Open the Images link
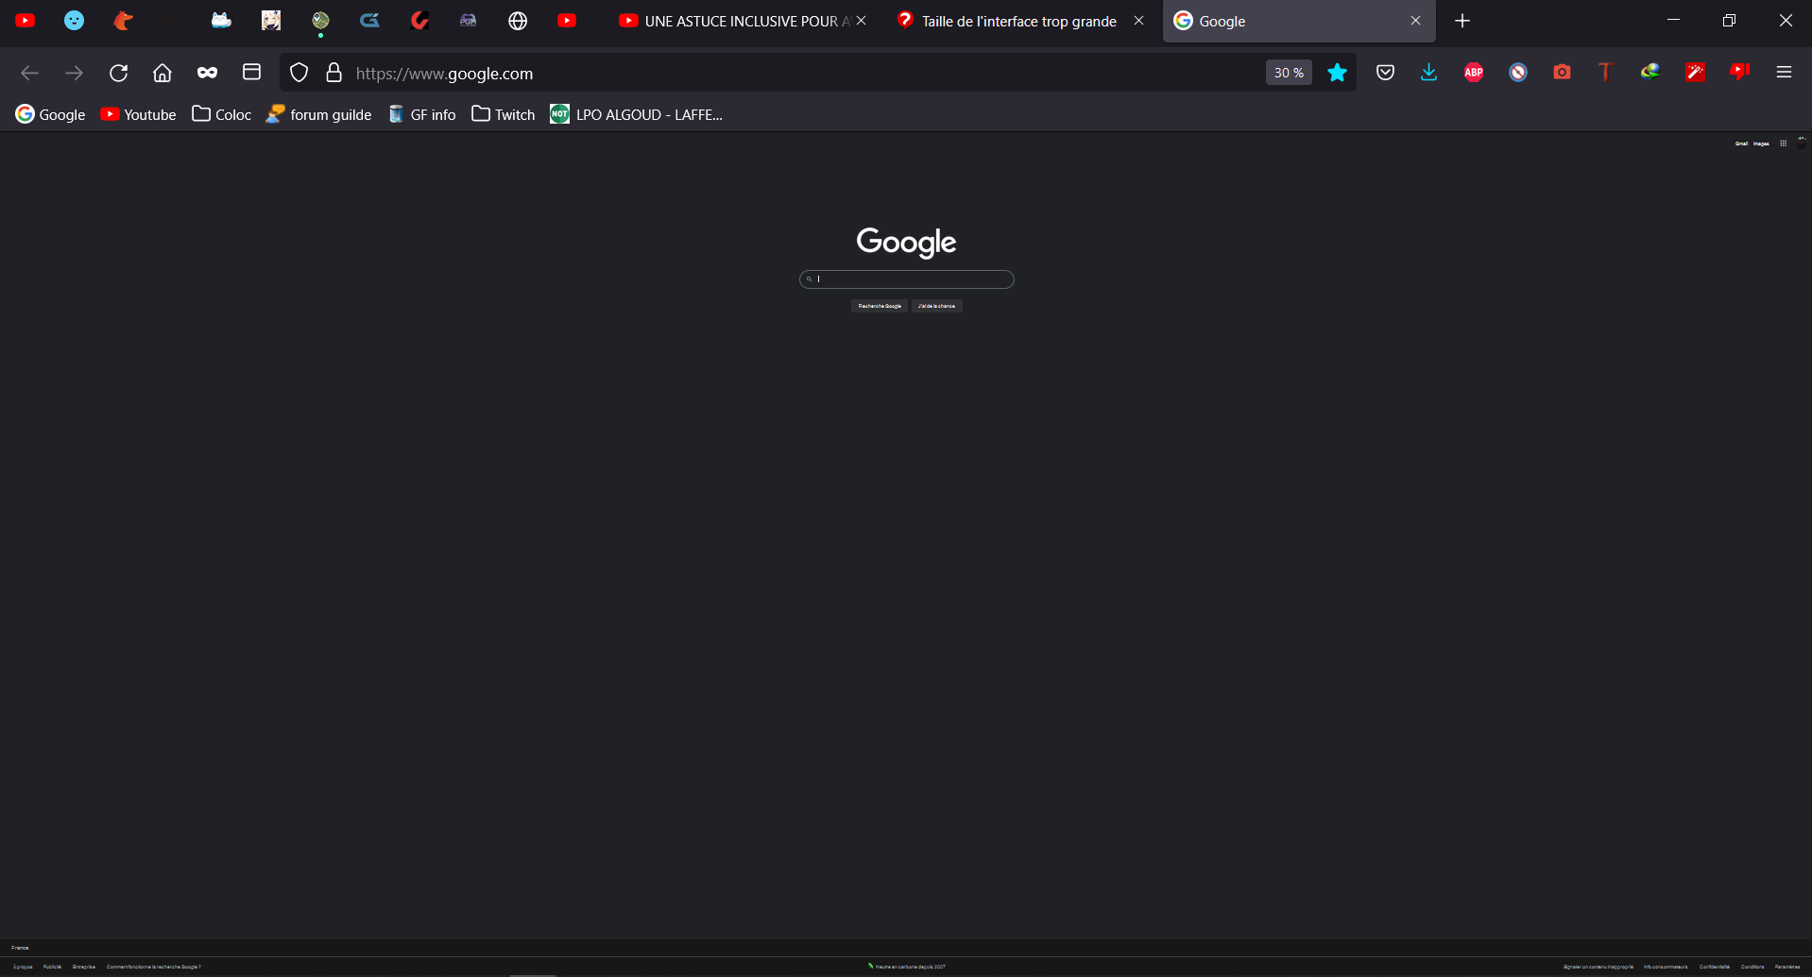 tap(1761, 143)
